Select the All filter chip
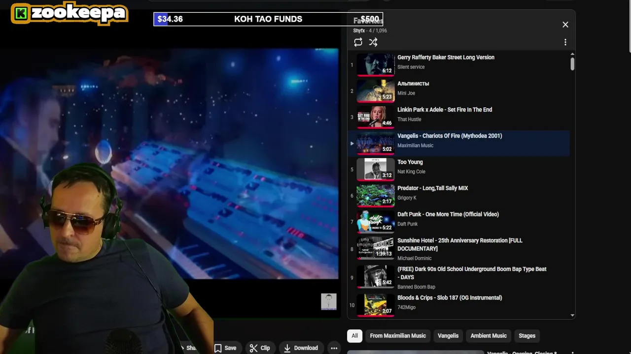 tap(354, 336)
